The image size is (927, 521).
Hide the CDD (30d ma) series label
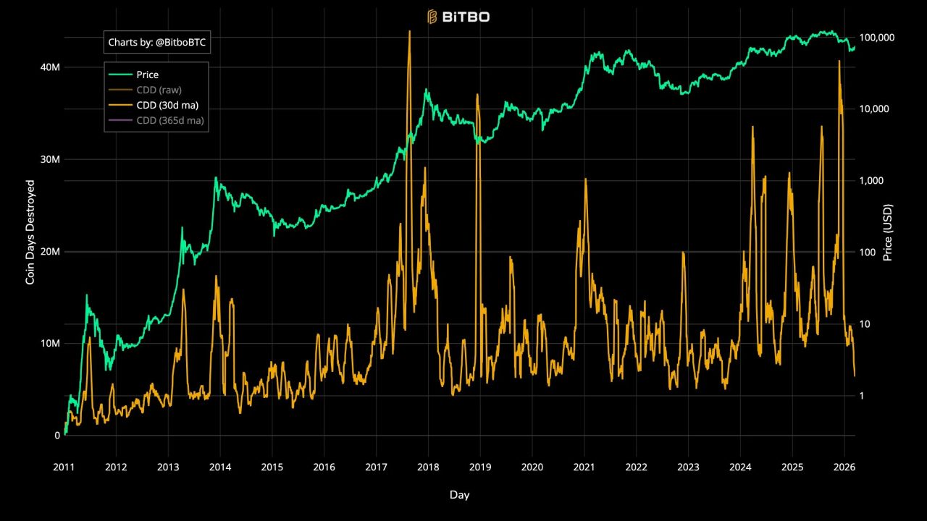[x=167, y=105]
